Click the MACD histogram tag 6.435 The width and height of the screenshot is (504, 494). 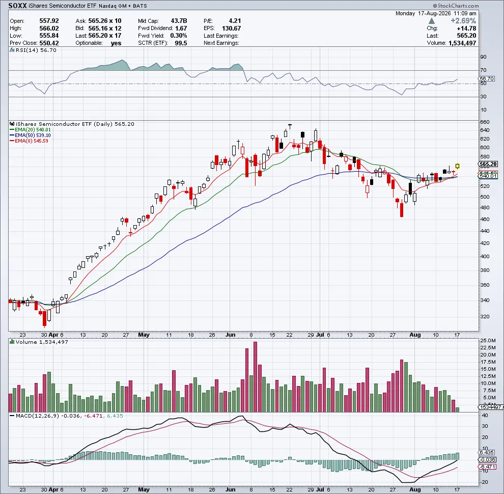tap(487, 453)
